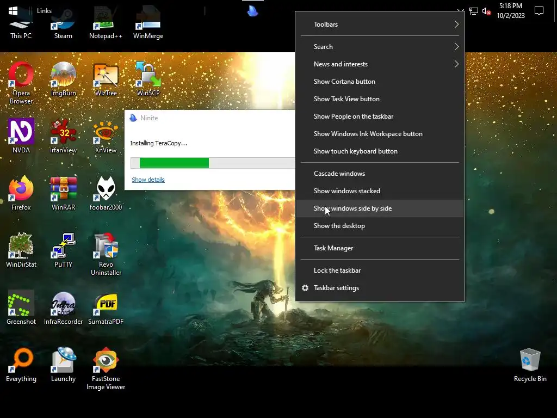This screenshot has width=557, height=418.
Task: Select the WizTree desktop shortcut
Action: pos(106,79)
